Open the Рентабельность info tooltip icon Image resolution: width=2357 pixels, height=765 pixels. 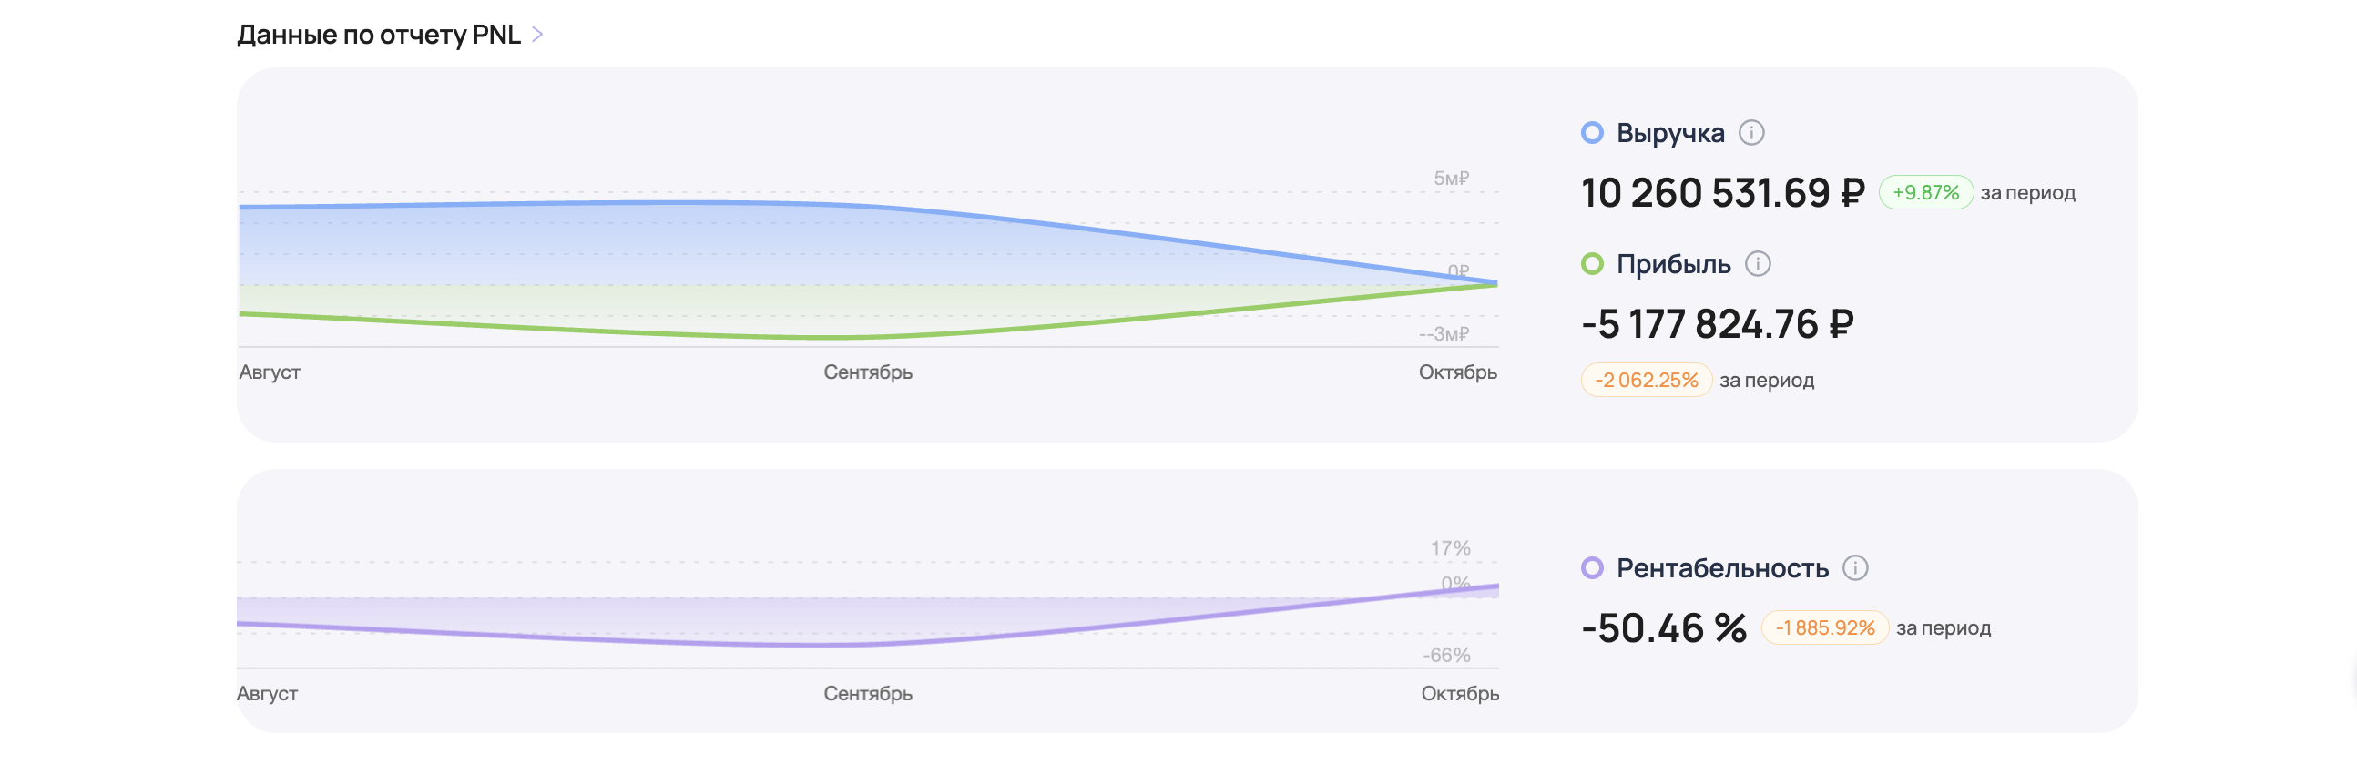pos(1854,568)
